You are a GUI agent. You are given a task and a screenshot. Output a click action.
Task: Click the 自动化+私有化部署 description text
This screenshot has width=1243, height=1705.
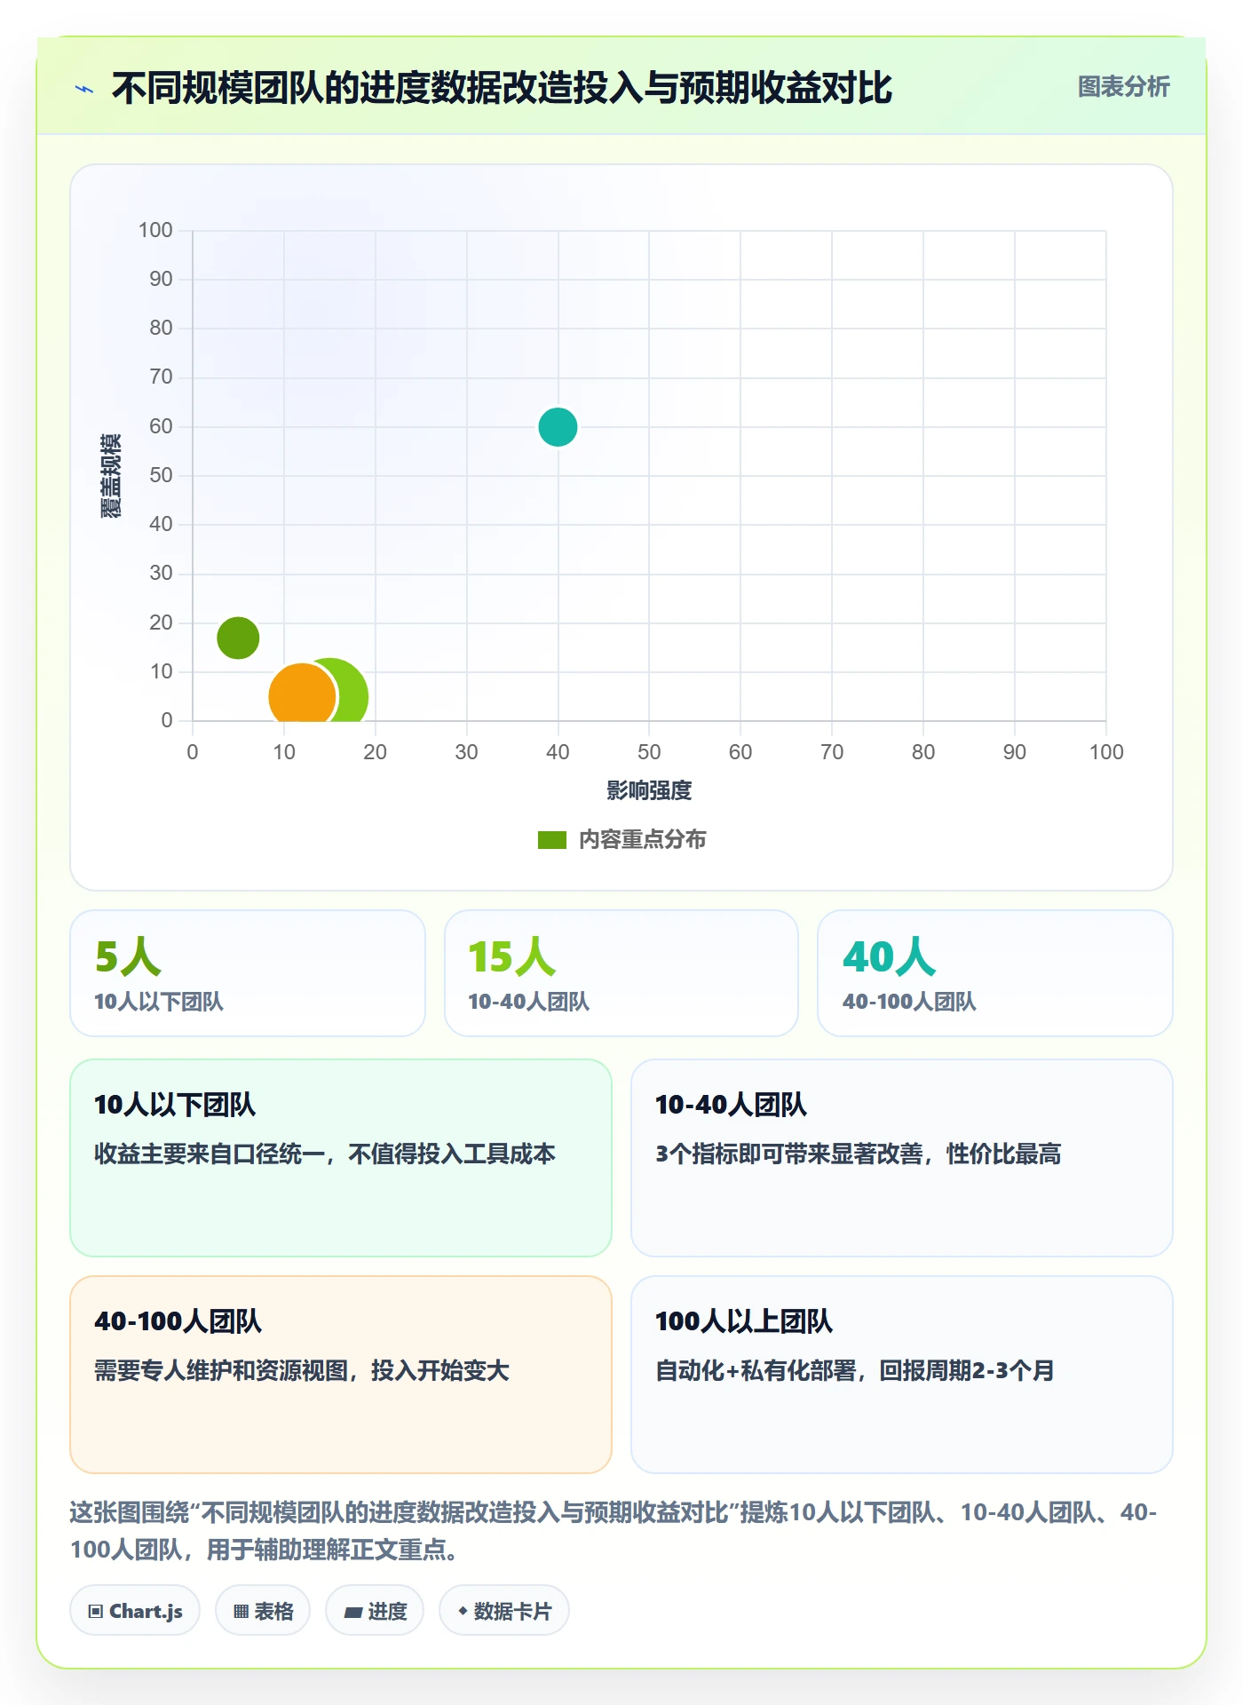854,1370
